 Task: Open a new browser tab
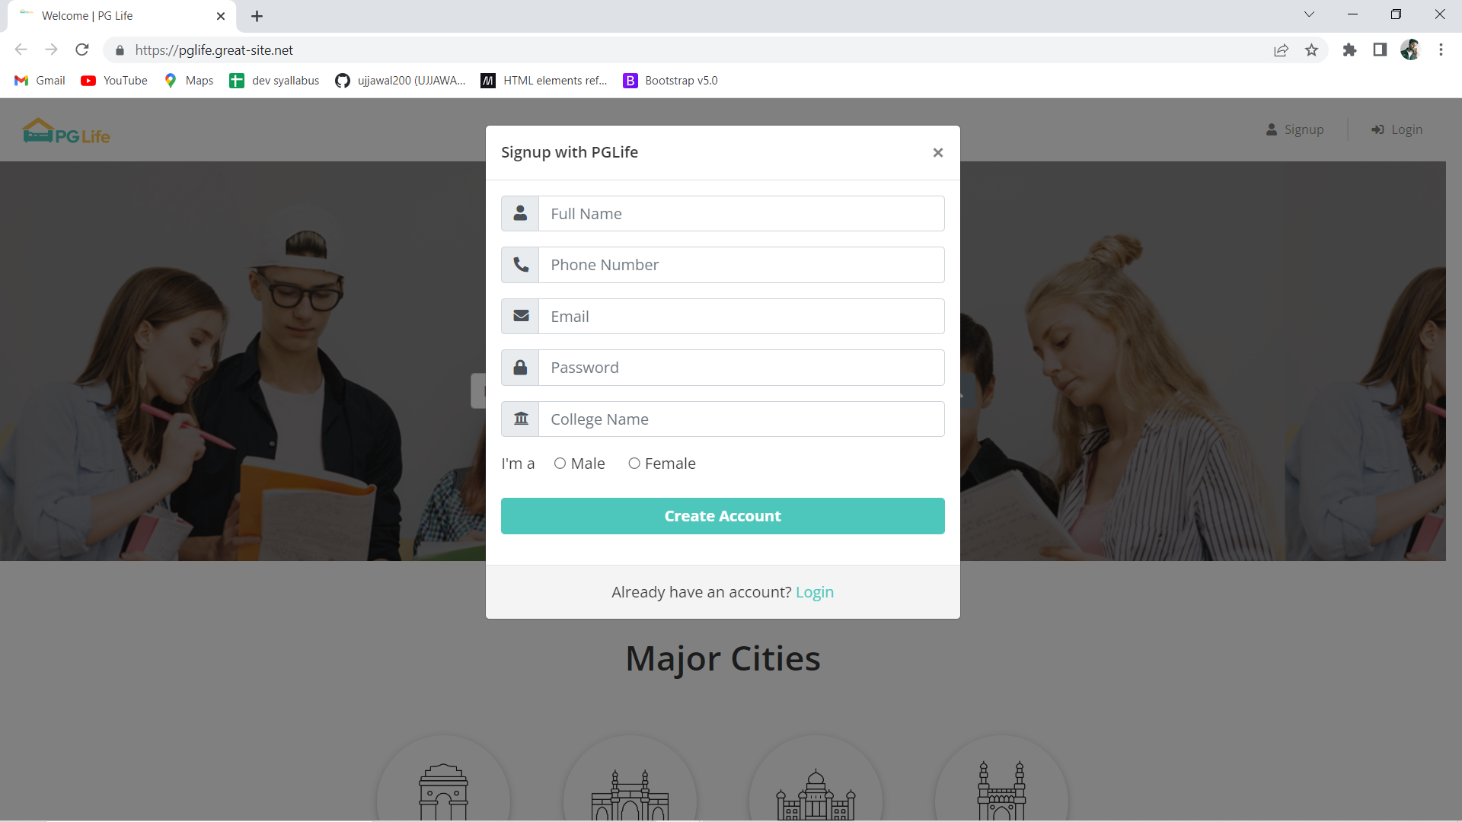(257, 16)
